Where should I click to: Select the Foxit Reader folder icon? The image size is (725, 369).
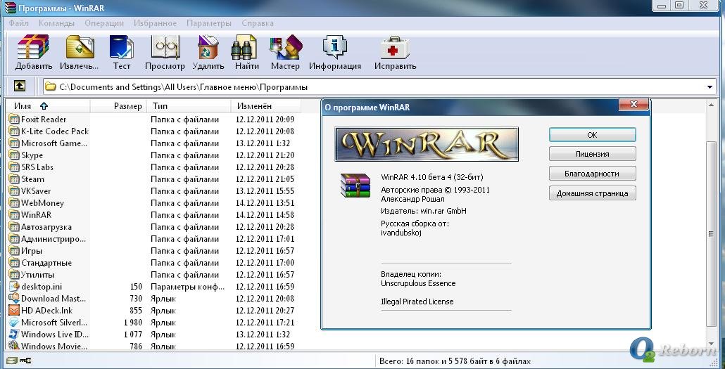(x=14, y=119)
